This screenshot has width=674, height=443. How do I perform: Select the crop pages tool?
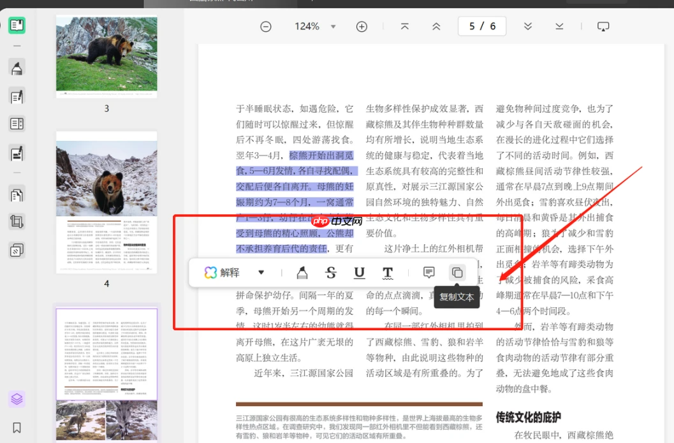[17, 222]
